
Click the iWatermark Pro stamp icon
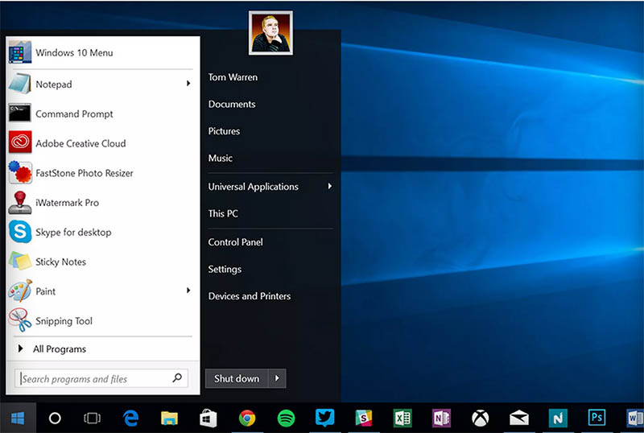pyautogui.click(x=19, y=203)
